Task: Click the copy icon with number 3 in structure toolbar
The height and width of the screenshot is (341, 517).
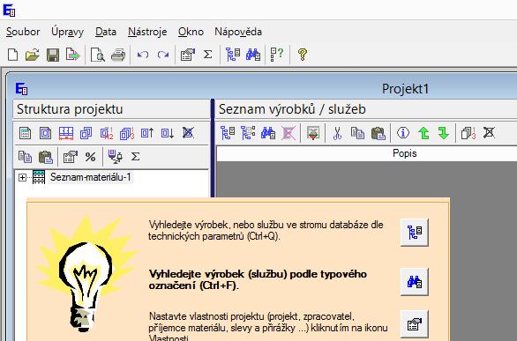Action: point(127,133)
